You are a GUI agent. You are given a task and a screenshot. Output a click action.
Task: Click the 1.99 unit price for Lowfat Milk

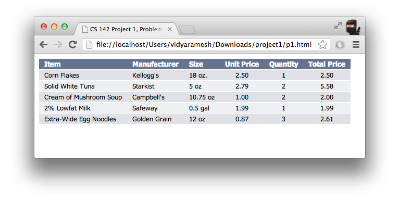tap(242, 108)
